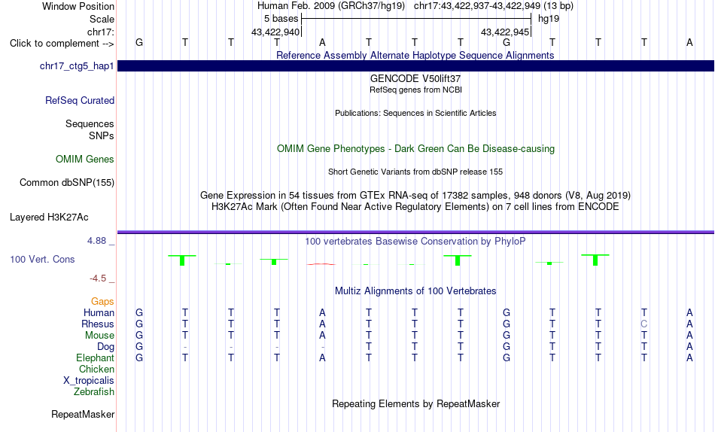Click 'Short Genetic Variants from dbSNP release 155'

(x=415, y=172)
